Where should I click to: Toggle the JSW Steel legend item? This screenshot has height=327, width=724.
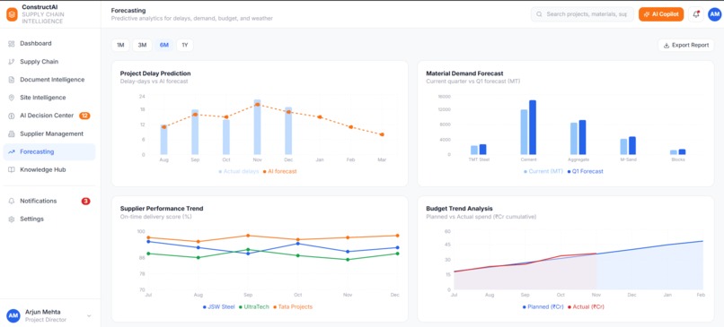[219, 306]
